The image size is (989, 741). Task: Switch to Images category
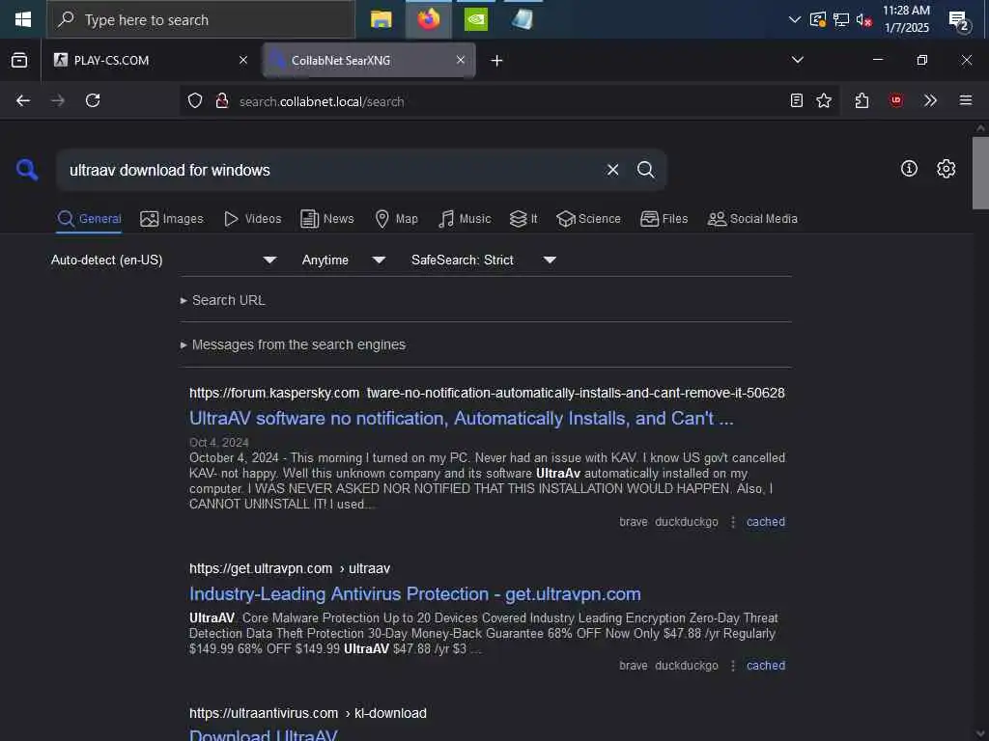[172, 219]
